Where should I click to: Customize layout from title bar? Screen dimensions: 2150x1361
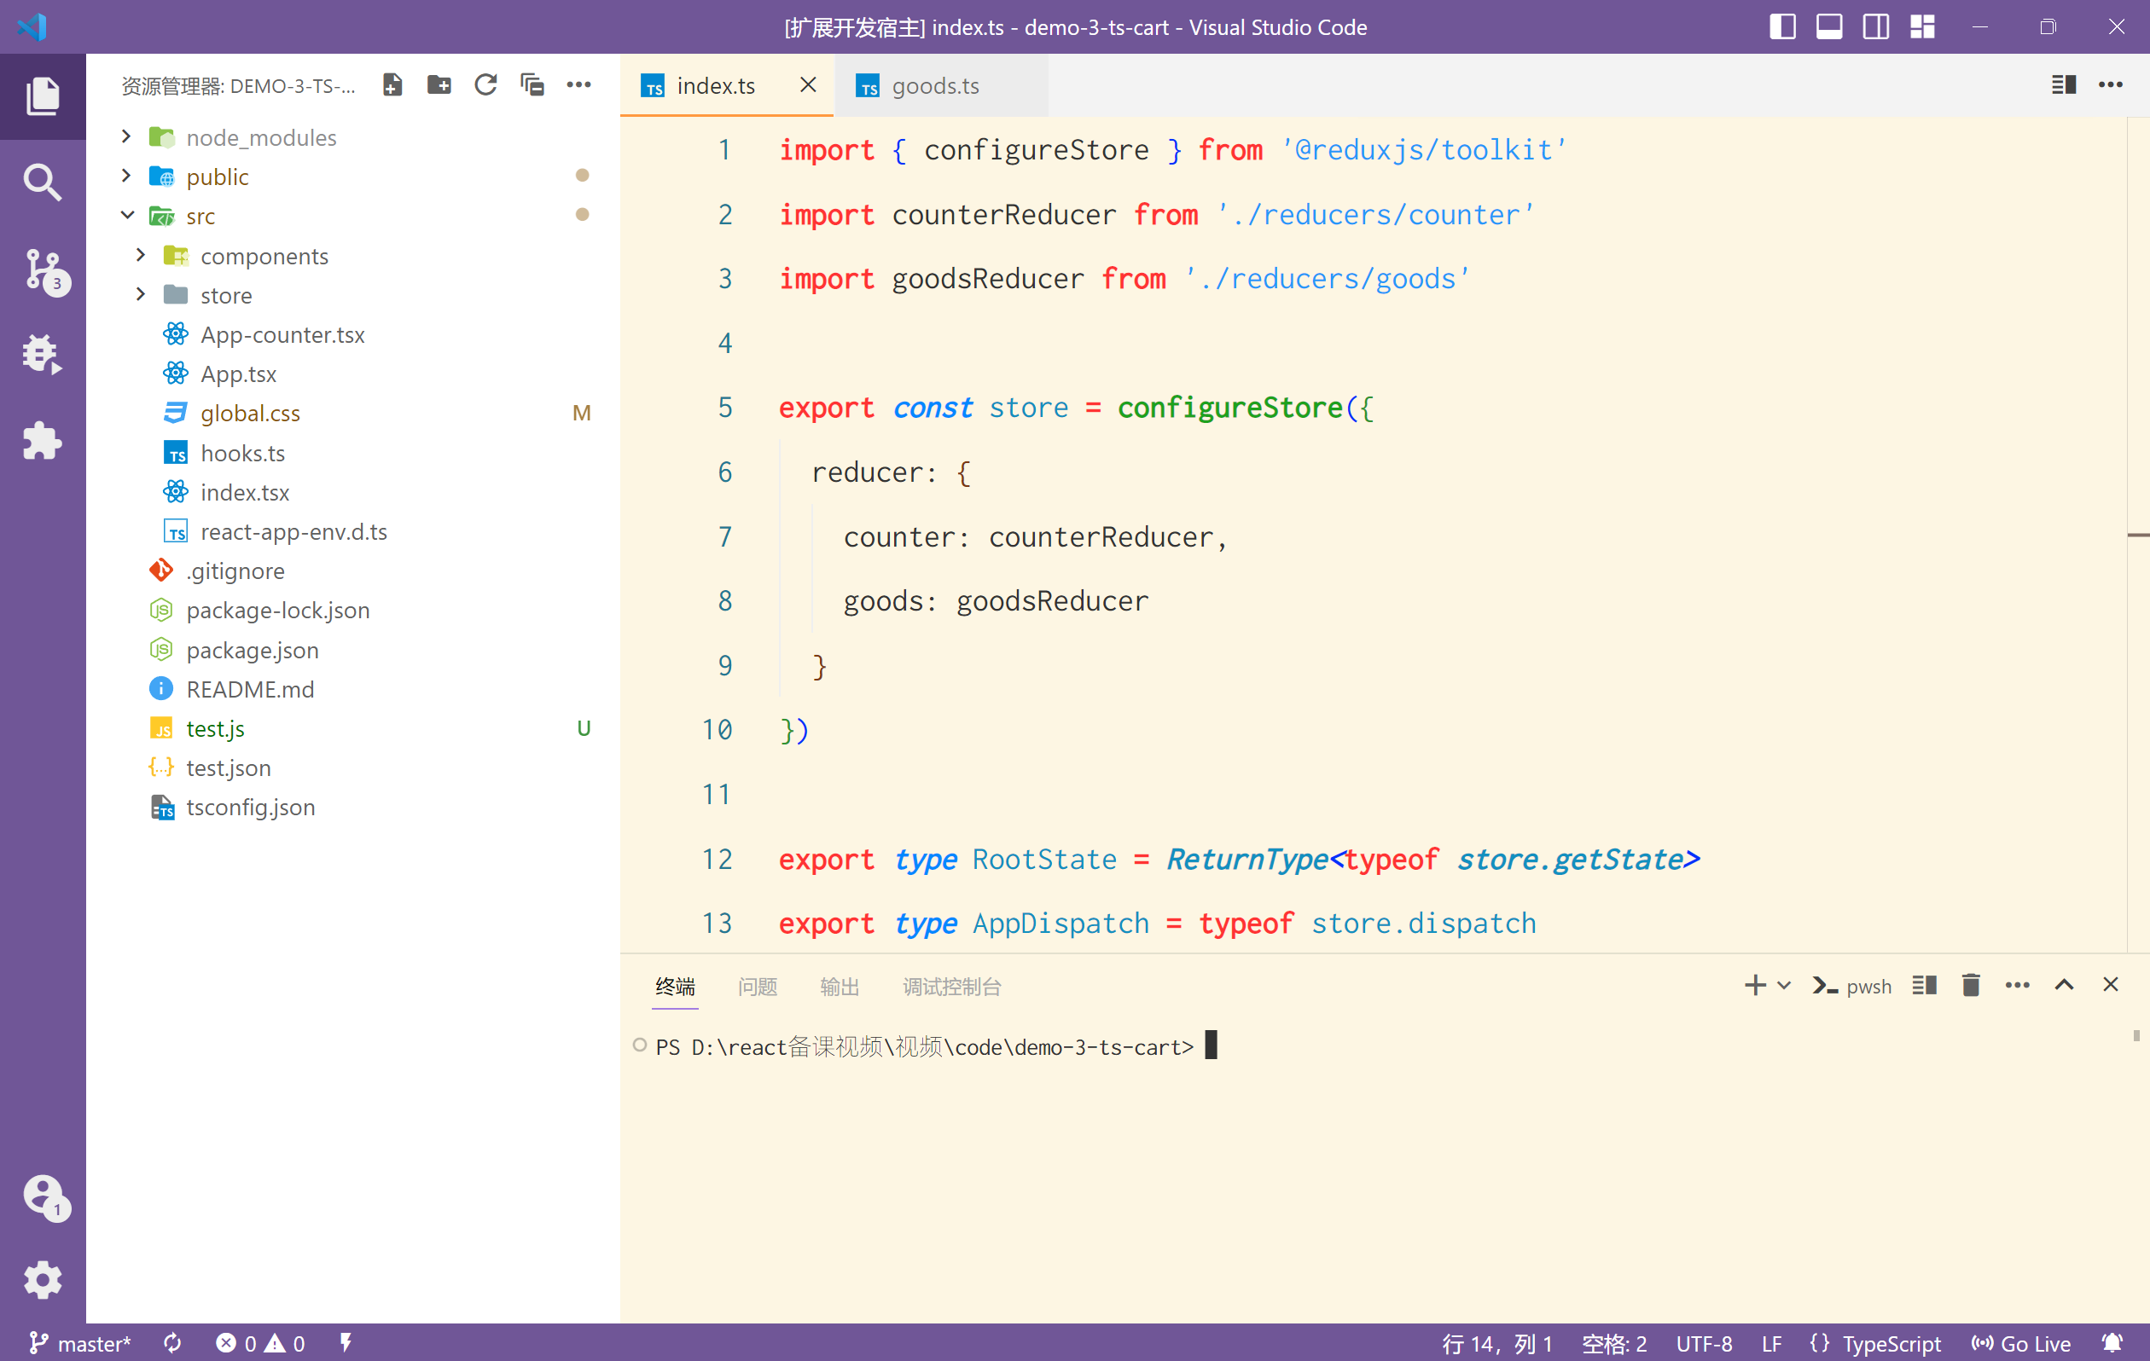[1922, 26]
